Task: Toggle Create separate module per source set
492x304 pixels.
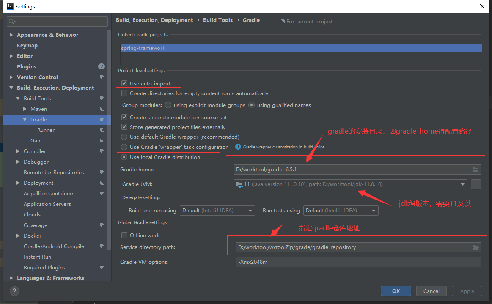Action: pyautogui.click(x=124, y=118)
